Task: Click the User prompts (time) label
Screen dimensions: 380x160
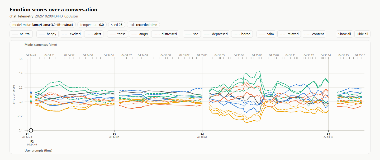Action: pyautogui.click(x=38, y=150)
